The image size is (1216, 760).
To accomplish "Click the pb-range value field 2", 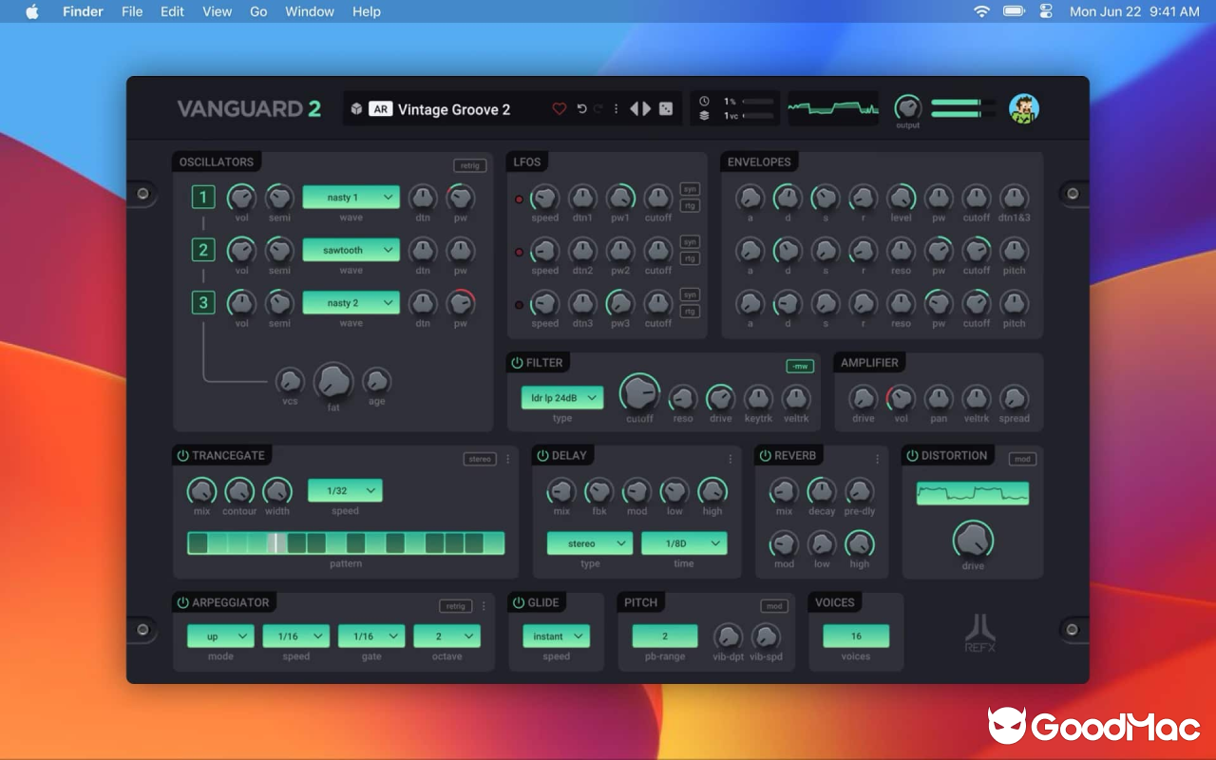I will tap(665, 636).
